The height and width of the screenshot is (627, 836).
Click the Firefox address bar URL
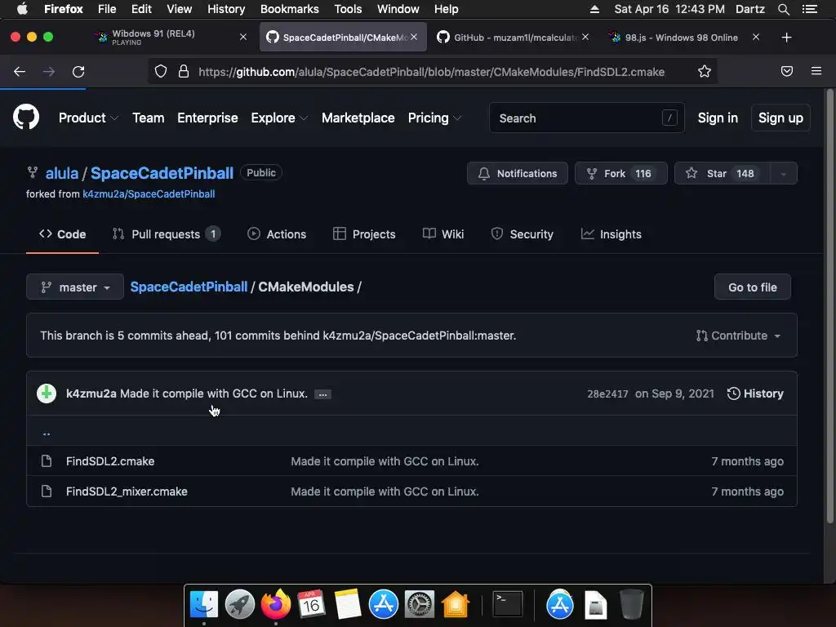pos(431,72)
